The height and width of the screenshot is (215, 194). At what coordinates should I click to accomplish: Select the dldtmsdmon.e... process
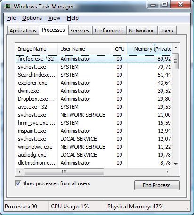tap(94, 163)
